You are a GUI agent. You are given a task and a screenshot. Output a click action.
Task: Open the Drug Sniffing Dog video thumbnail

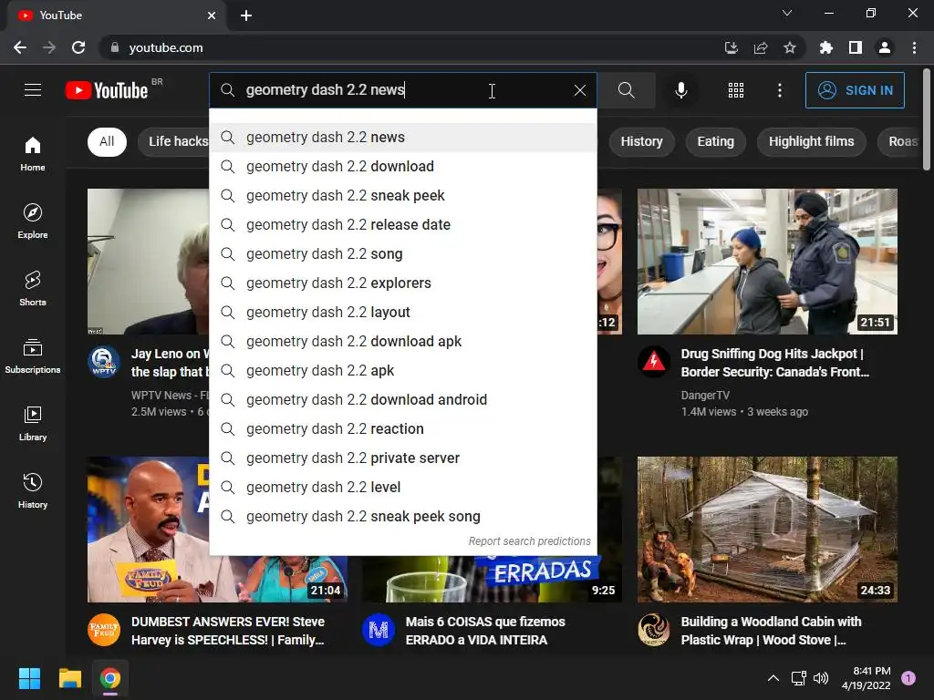767,262
